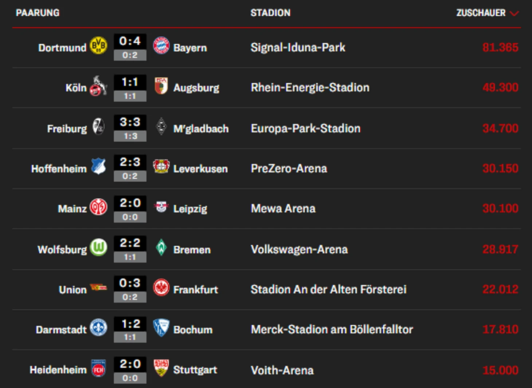Viewport: 532px width, 388px height.
Task: Click the Eintracht Frankfurt eagle crest
Action: tap(161, 288)
